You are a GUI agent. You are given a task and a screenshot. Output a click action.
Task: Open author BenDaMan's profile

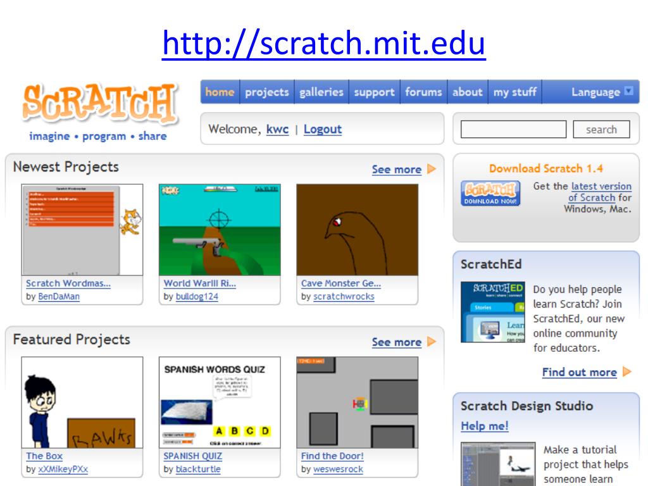pyautogui.click(x=59, y=297)
